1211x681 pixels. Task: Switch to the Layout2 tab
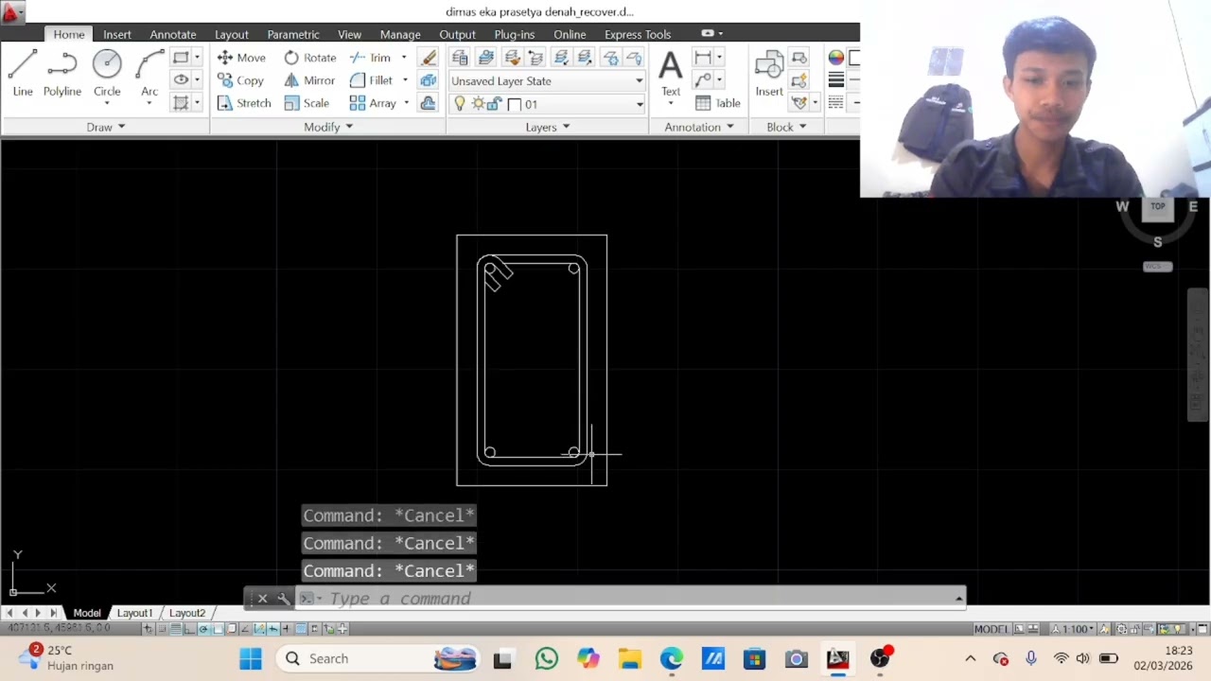point(186,613)
